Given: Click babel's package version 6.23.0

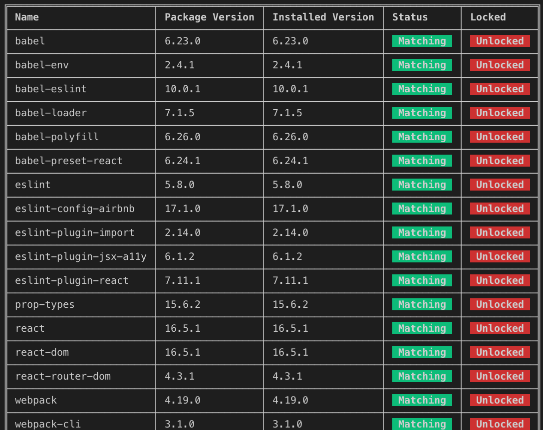Looking at the screenshot, I should pos(183,41).
